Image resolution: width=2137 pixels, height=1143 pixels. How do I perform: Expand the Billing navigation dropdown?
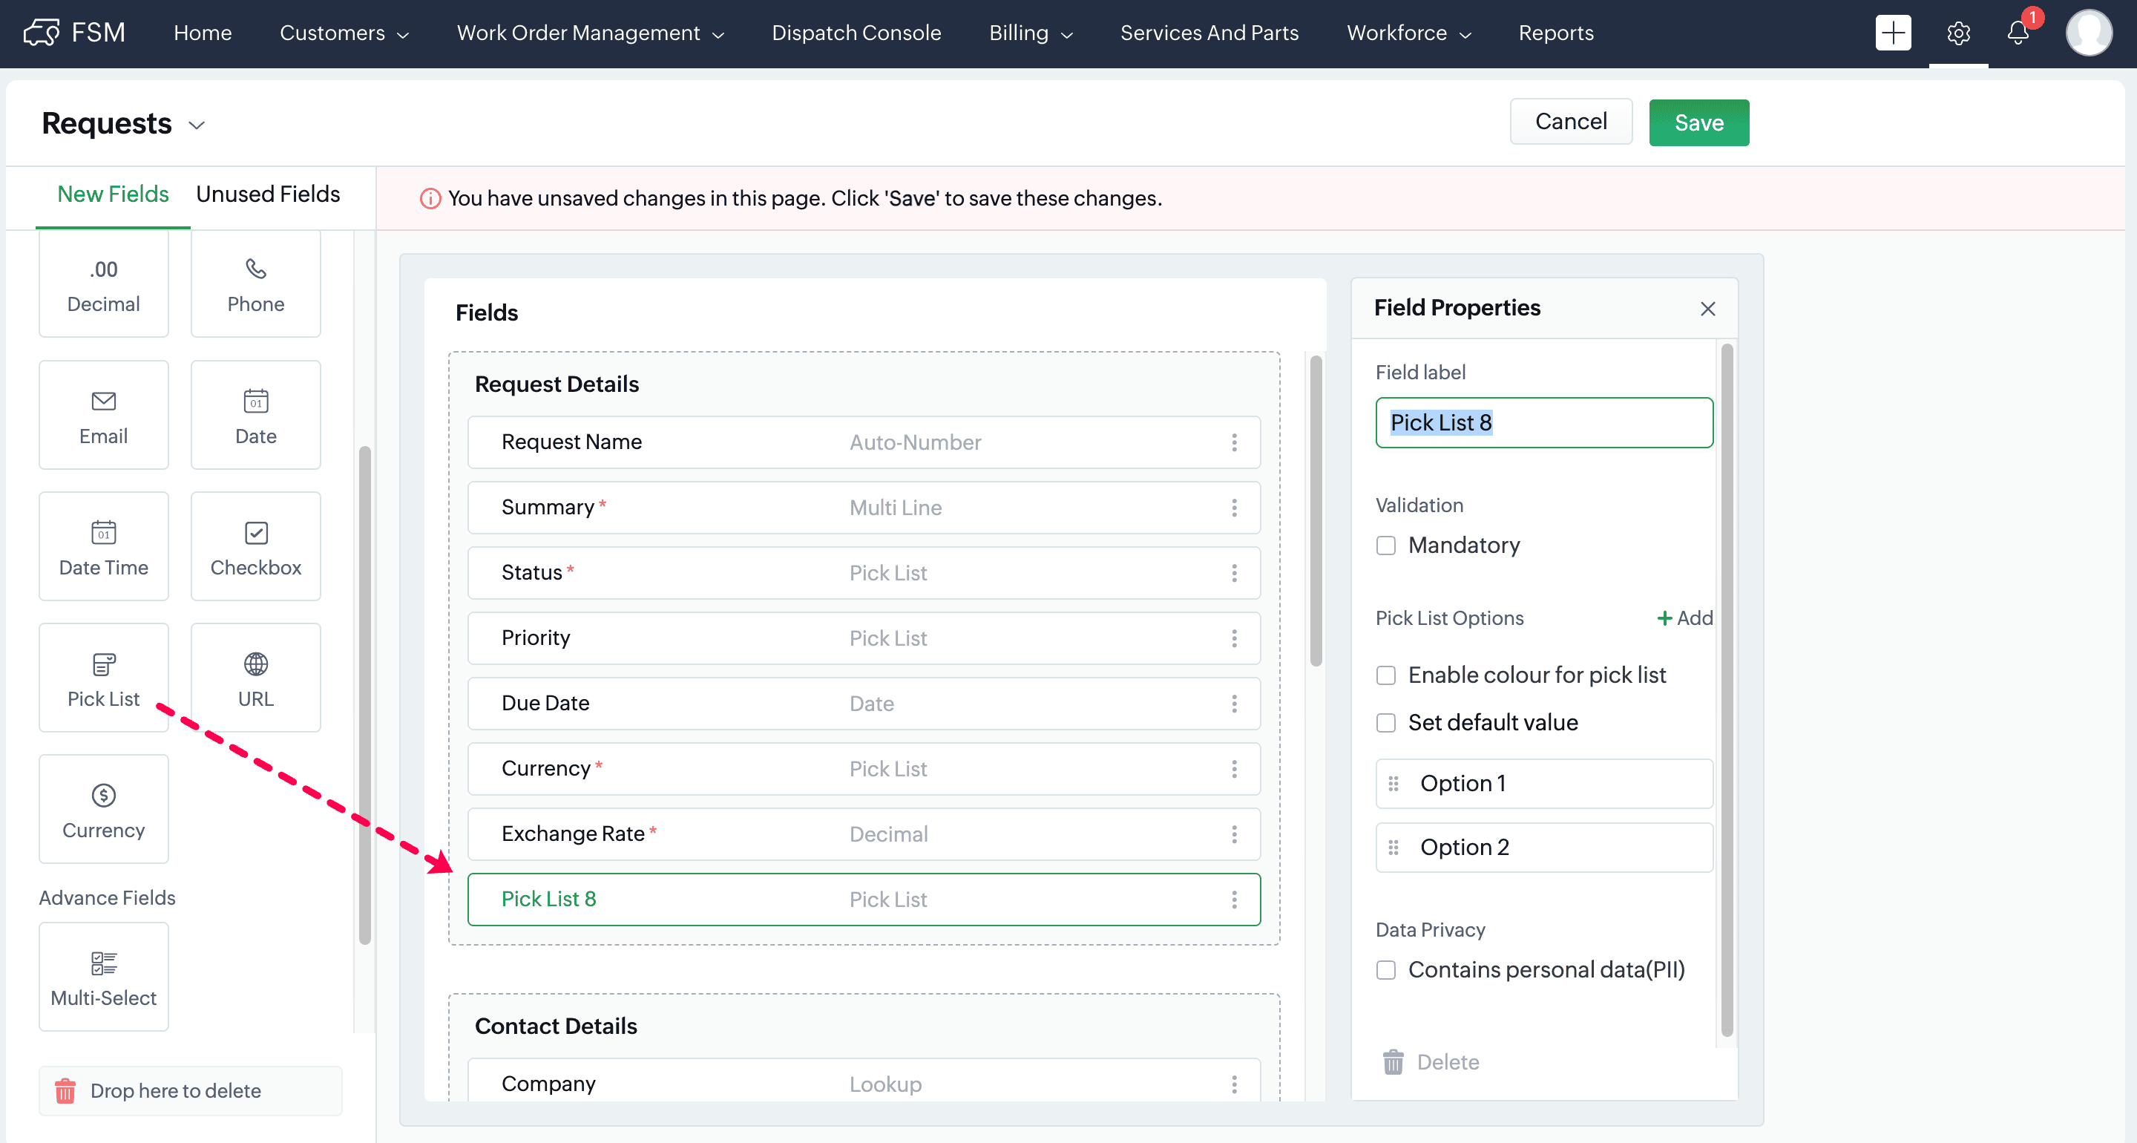[1031, 33]
